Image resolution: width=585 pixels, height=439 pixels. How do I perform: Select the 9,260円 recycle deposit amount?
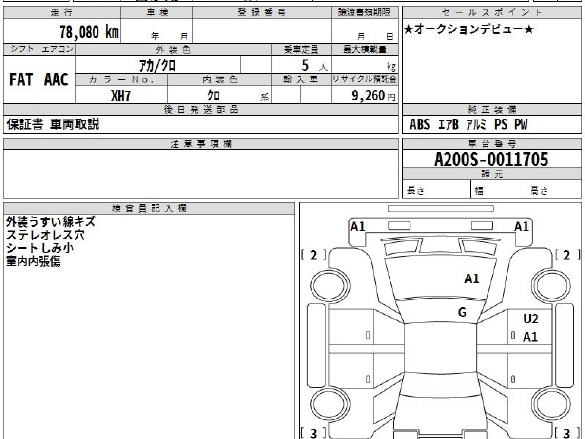click(x=373, y=96)
